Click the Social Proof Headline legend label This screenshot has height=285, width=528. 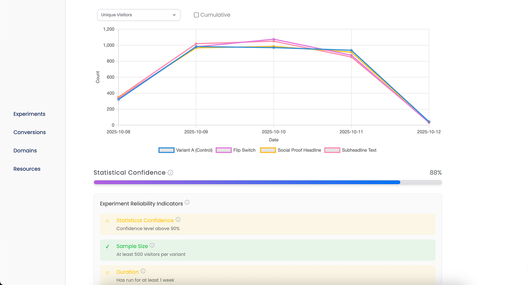tap(299, 150)
